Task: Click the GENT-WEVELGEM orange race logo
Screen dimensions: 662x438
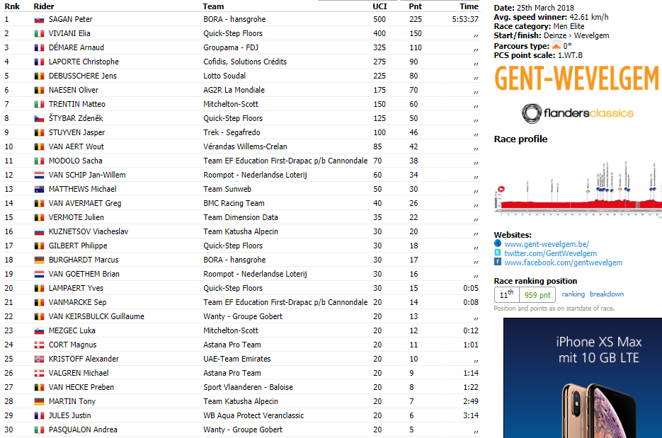Action: point(577,79)
